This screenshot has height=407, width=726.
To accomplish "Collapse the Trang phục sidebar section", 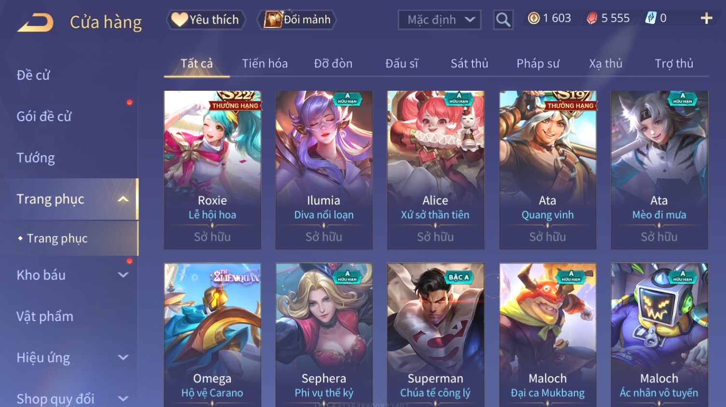I will (123, 199).
